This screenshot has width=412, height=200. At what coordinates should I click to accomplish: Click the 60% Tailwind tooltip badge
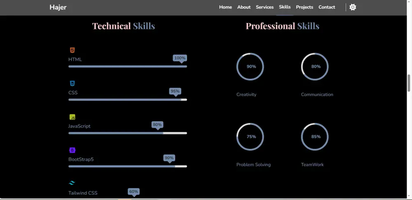[x=134, y=192]
